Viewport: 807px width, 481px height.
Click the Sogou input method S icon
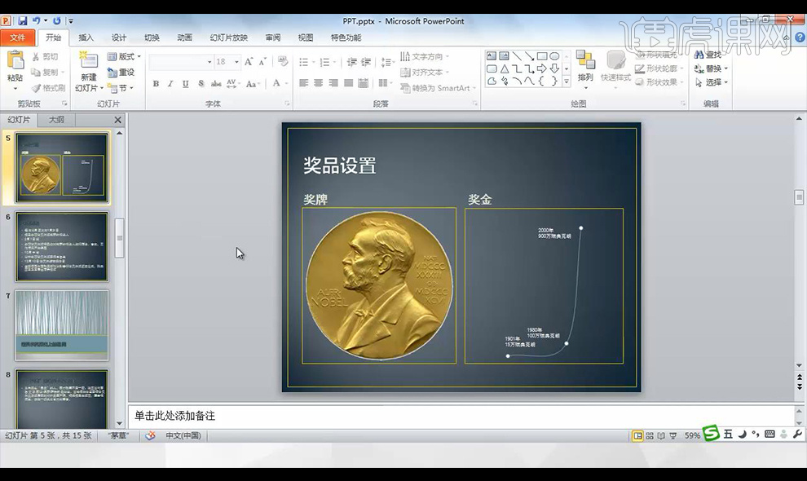(711, 433)
